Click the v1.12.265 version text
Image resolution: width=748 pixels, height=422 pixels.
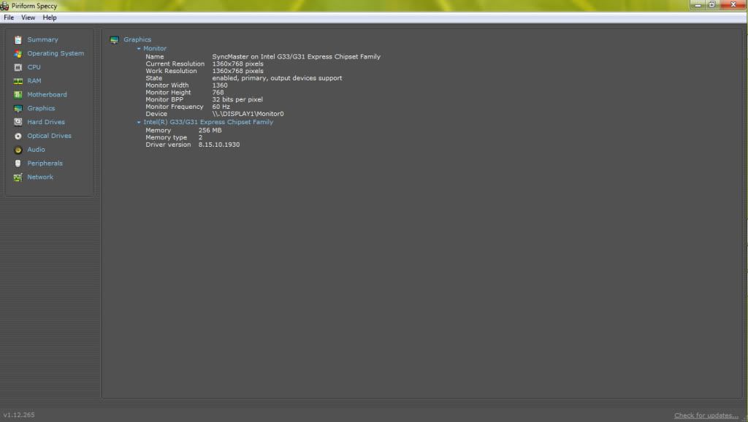click(19, 415)
